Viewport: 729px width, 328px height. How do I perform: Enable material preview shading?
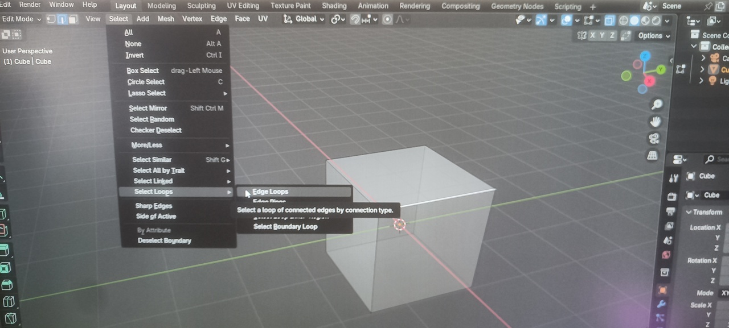[x=645, y=20]
